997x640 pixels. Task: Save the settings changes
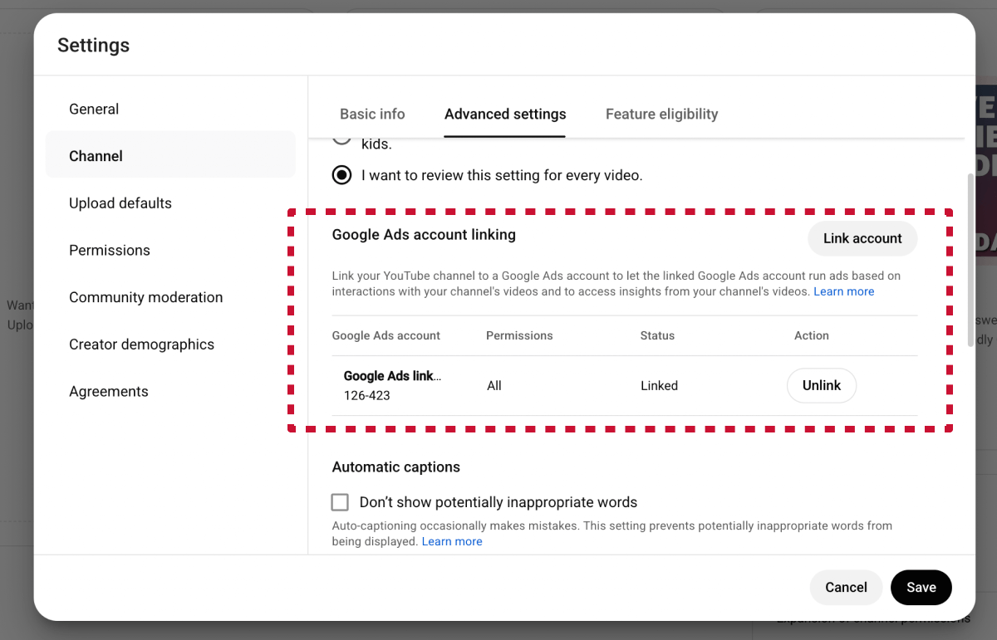921,587
